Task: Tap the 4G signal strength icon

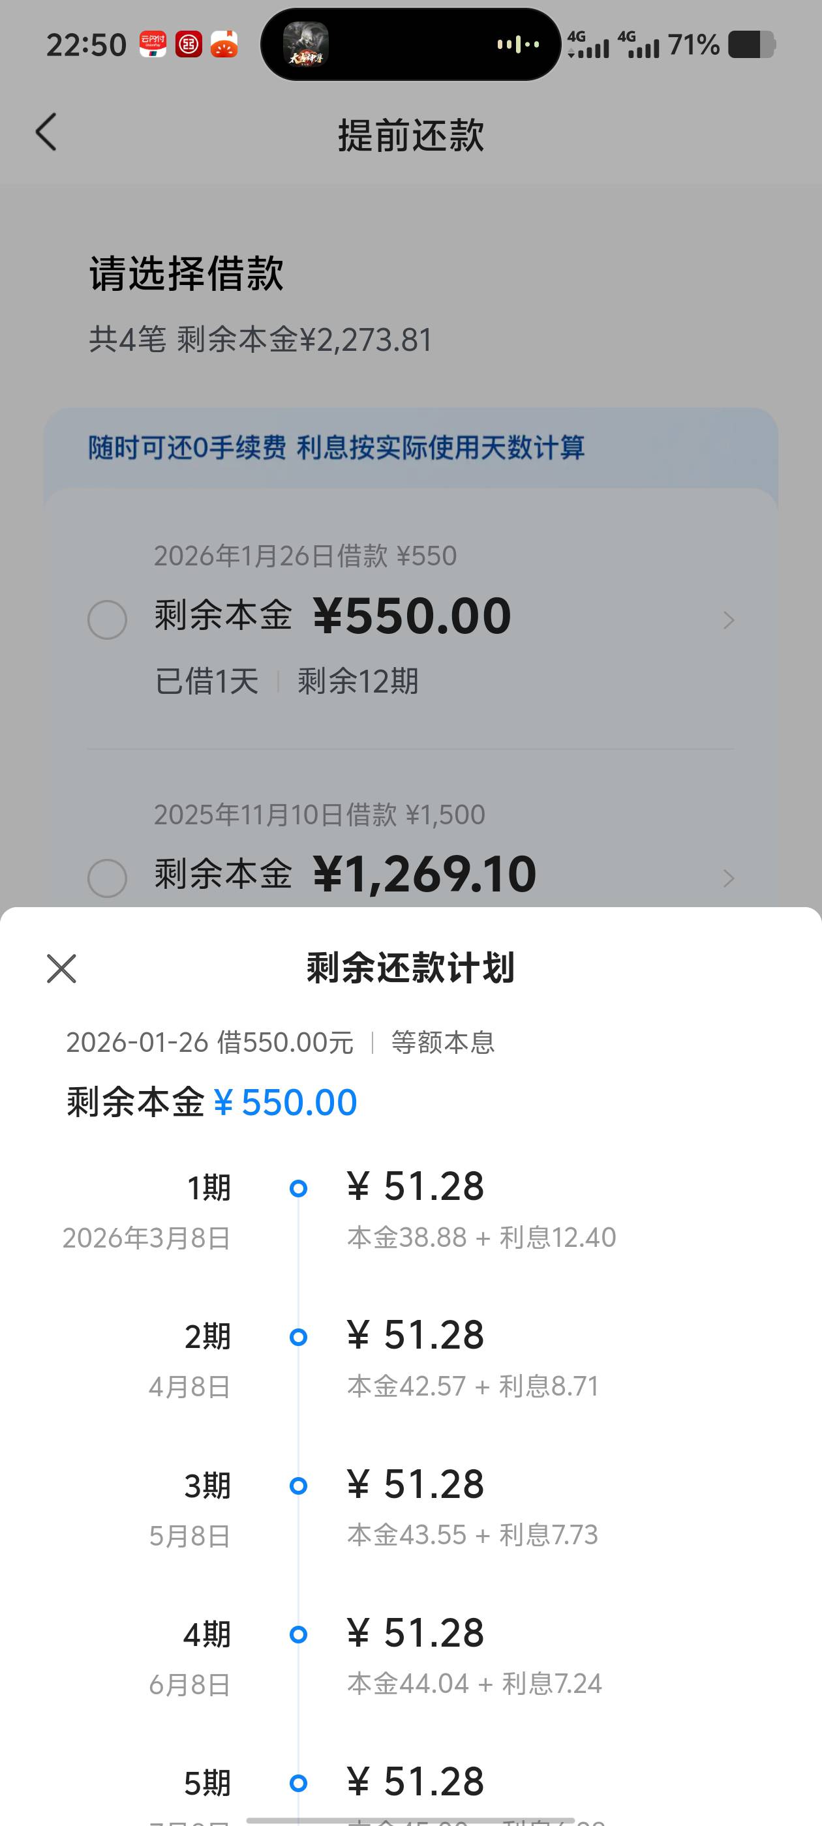Action: pyautogui.click(x=588, y=44)
